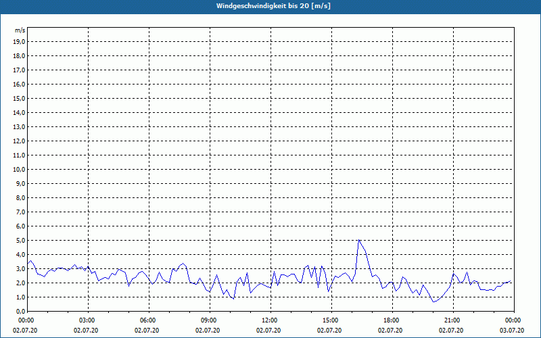541x338 pixels.
Task: Click the 00:00 label above 03.07.20
Action: [514, 320]
